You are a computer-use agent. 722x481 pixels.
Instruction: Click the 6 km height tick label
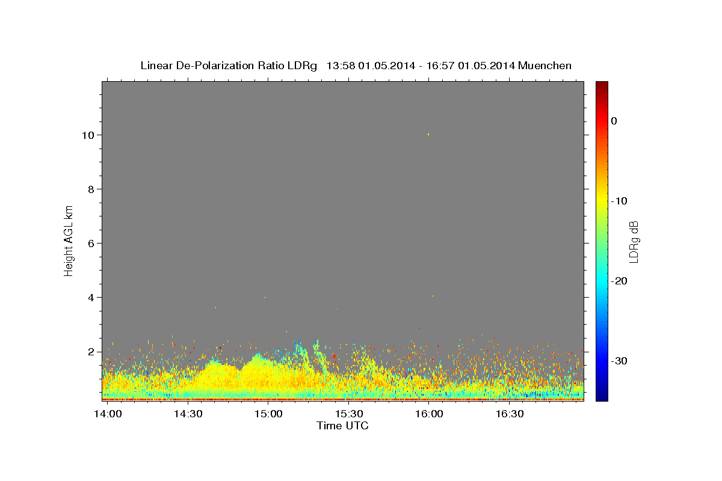(91, 243)
